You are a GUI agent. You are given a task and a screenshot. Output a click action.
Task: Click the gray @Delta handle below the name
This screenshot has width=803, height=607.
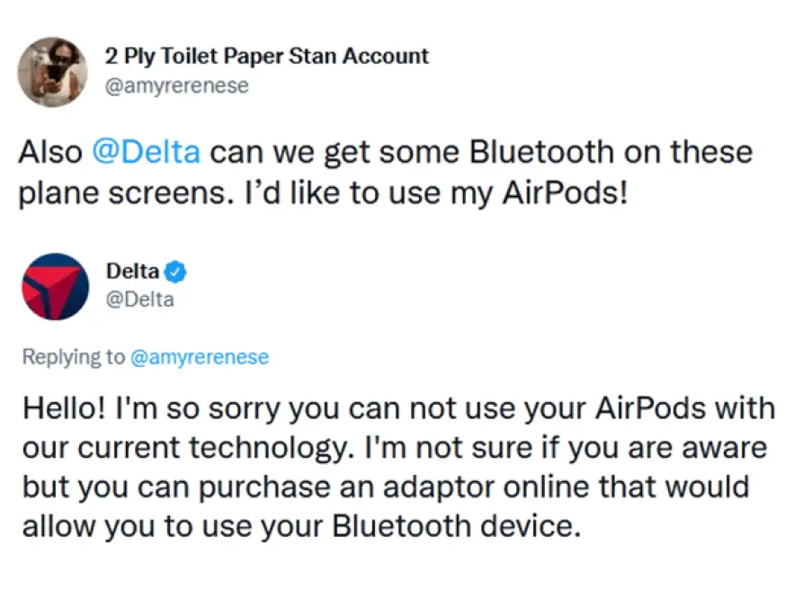tap(139, 299)
